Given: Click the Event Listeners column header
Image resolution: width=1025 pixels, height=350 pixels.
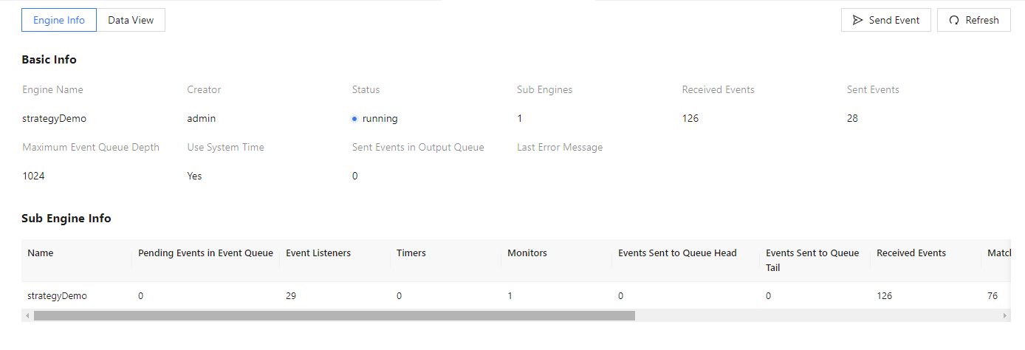Looking at the screenshot, I should [x=318, y=253].
